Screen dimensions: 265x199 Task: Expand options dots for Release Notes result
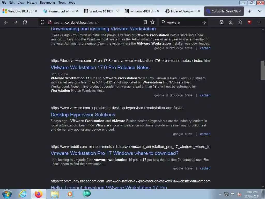(x=196, y=95)
